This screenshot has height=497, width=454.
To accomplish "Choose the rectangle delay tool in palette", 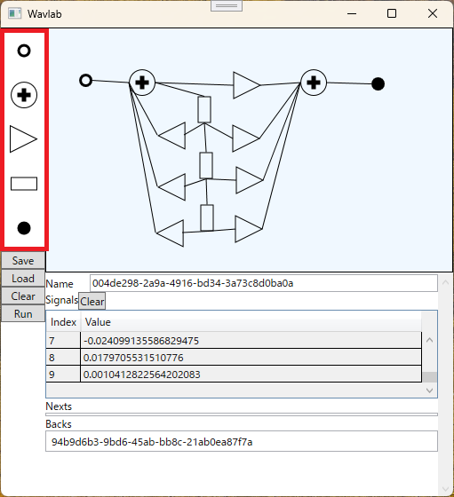I will pos(24,184).
